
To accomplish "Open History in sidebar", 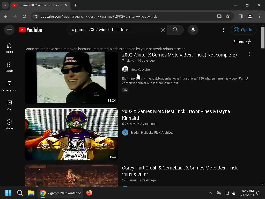I will [9, 125].
